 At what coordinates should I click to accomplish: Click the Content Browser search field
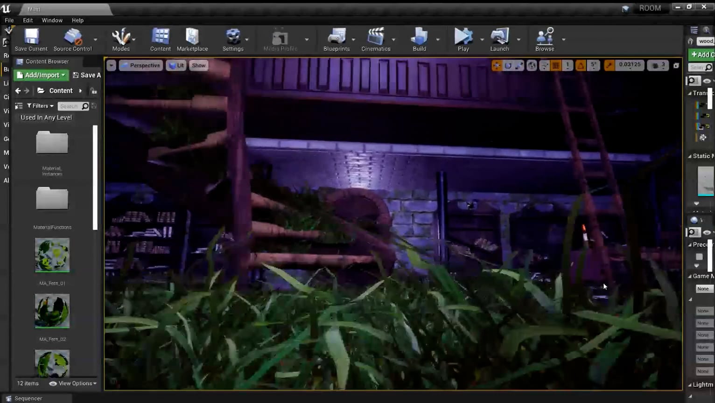tap(73, 106)
